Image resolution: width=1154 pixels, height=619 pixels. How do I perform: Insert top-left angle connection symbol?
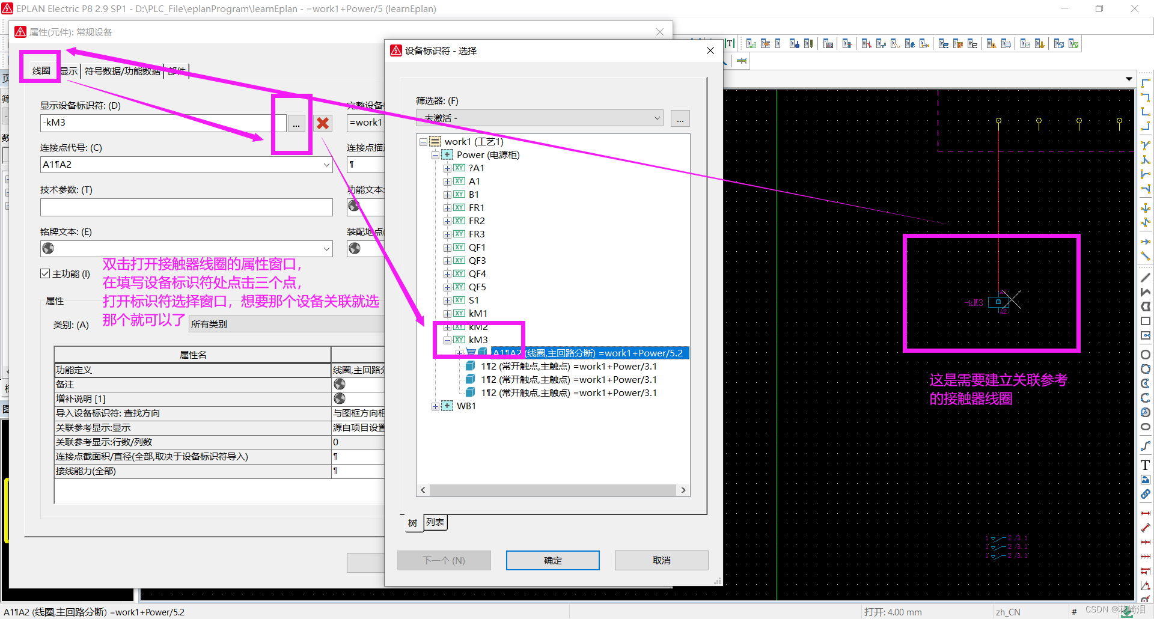coord(1146,83)
